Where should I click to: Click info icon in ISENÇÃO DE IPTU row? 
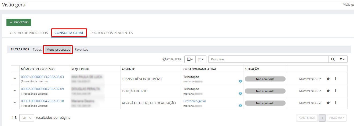(240, 93)
